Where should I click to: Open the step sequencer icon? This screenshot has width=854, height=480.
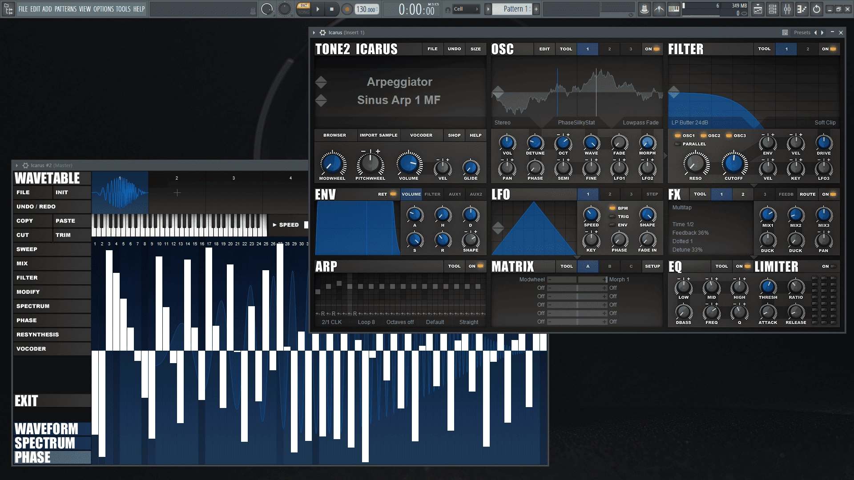pyautogui.click(x=802, y=9)
